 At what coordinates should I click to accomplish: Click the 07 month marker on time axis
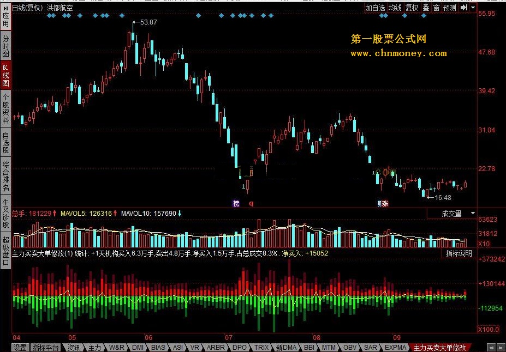click(229, 337)
